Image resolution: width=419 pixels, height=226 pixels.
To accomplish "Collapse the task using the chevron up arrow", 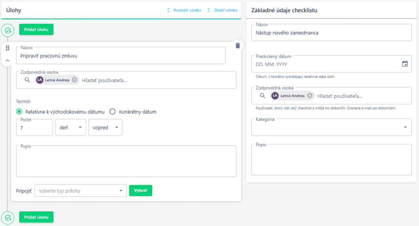I will pyautogui.click(x=7, y=60).
